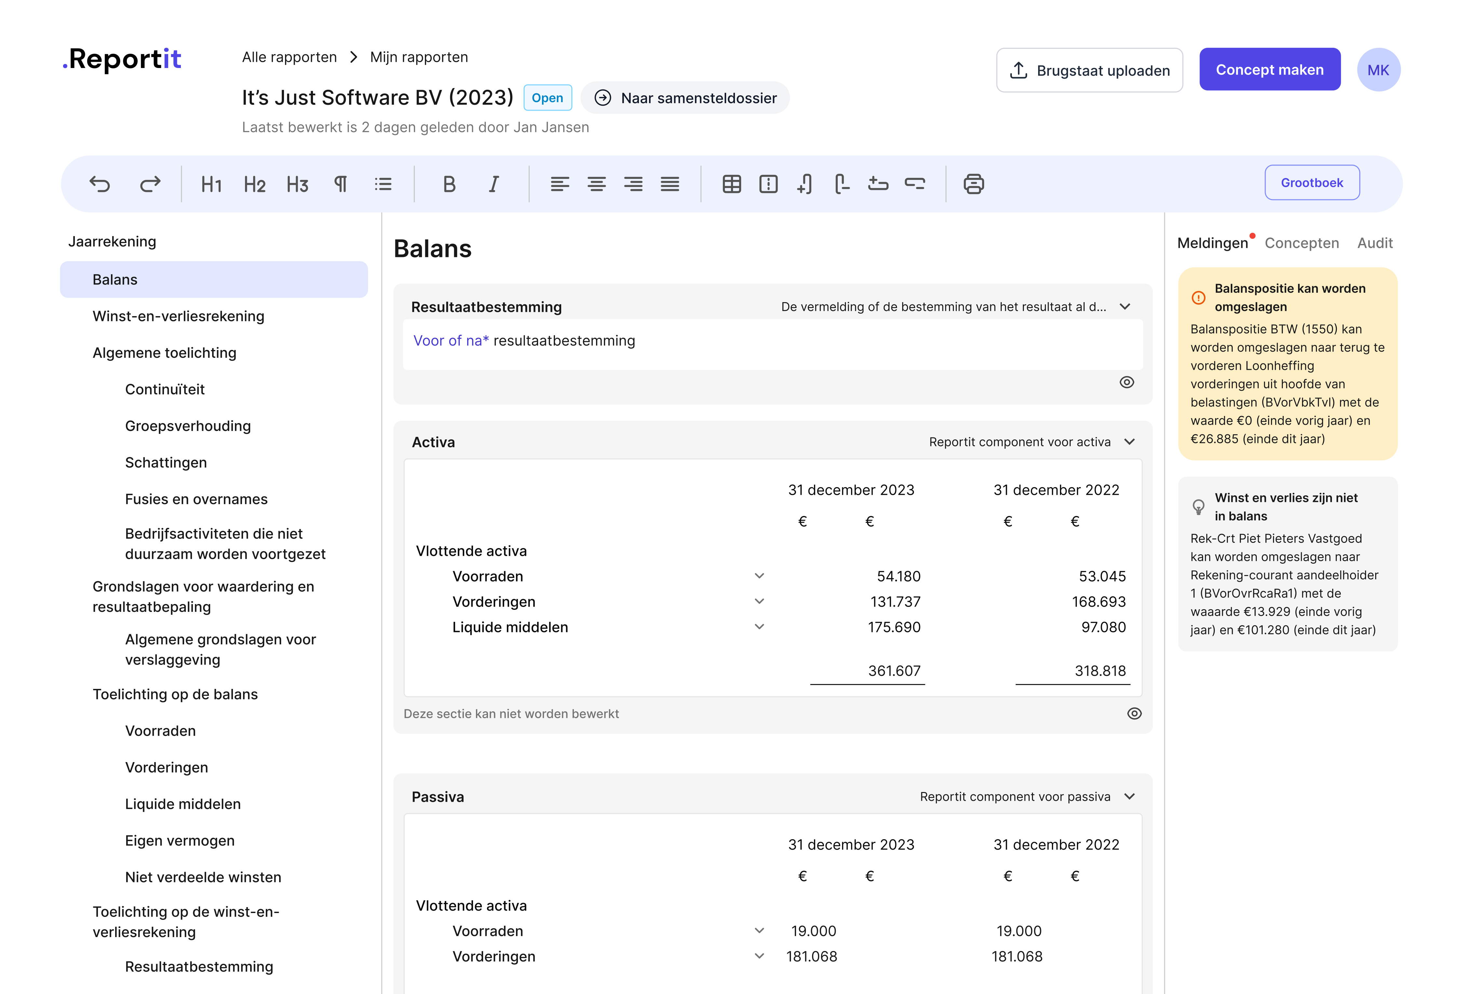Align text right

tap(633, 184)
